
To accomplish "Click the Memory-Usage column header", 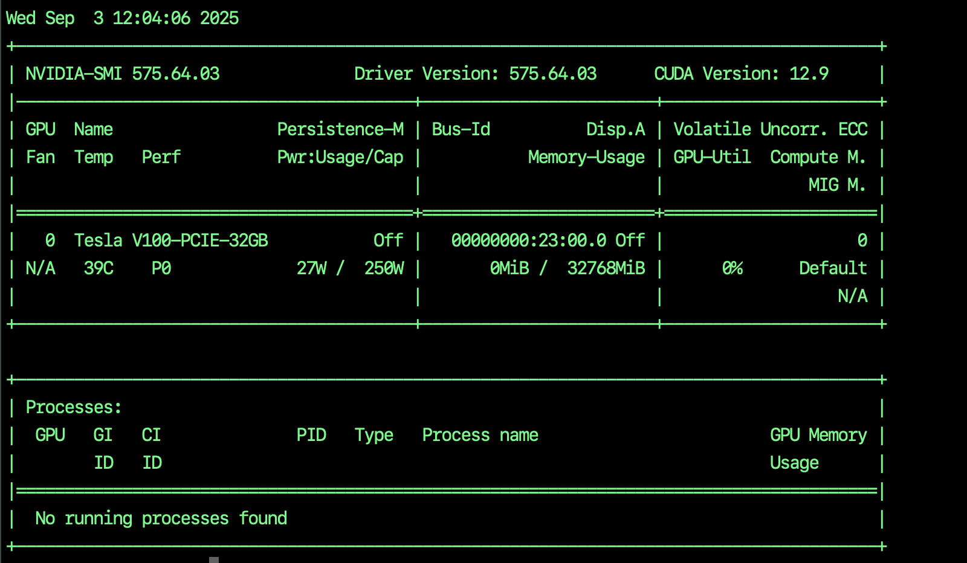I will [x=586, y=157].
